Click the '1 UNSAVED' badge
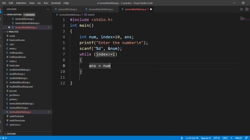 click(29, 15)
